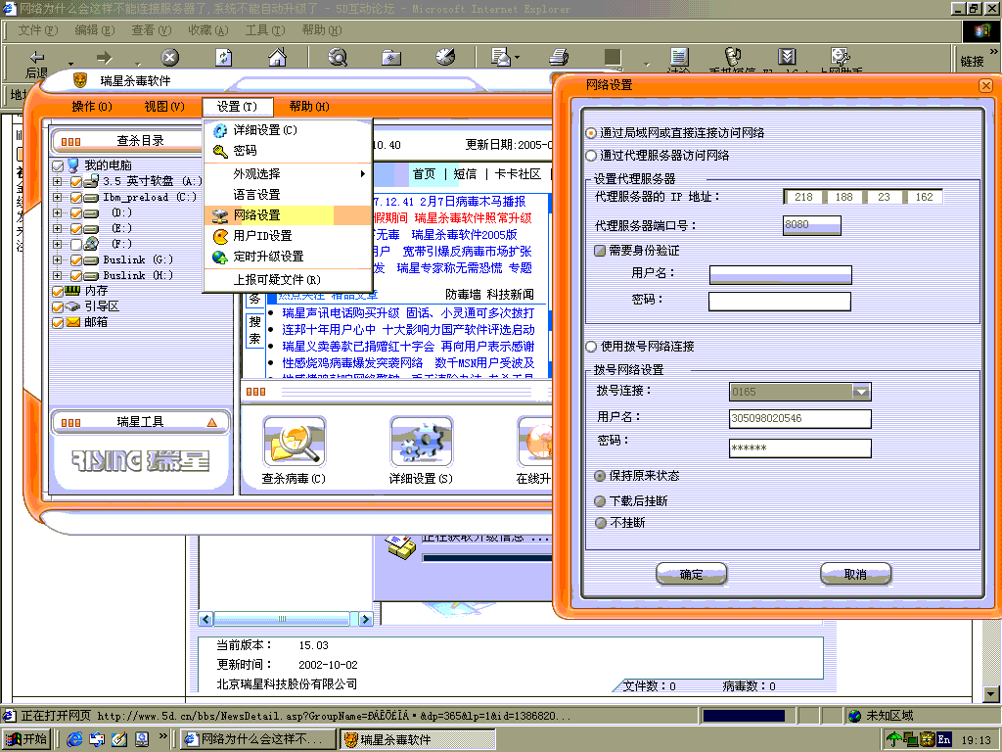Click the triangle icon on 瑞星工具 header
Image resolution: width=1002 pixels, height=752 pixels.
tap(212, 422)
